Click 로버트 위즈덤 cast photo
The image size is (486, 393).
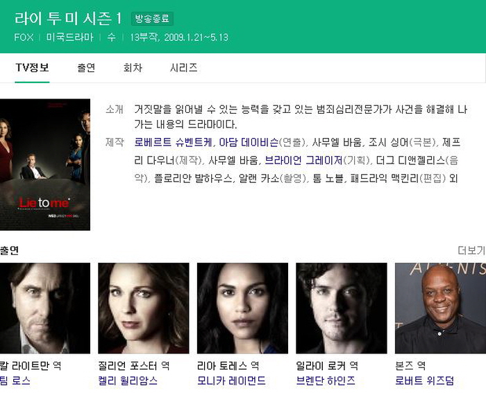coord(440,308)
